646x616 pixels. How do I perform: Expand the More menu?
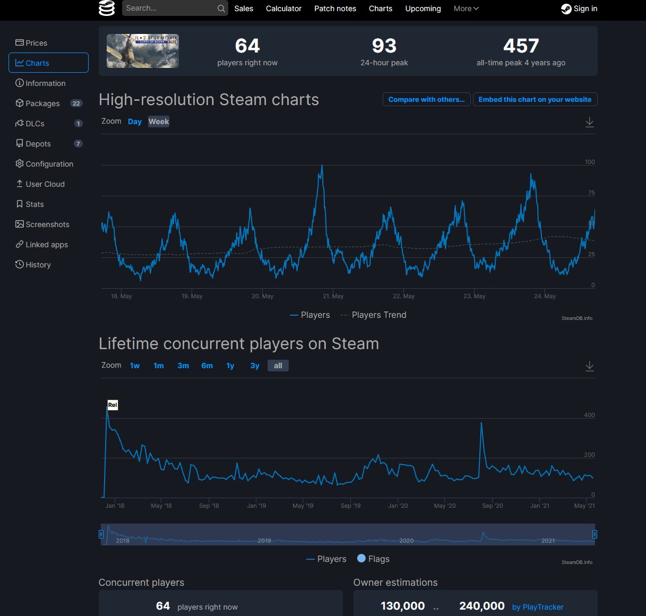(466, 8)
